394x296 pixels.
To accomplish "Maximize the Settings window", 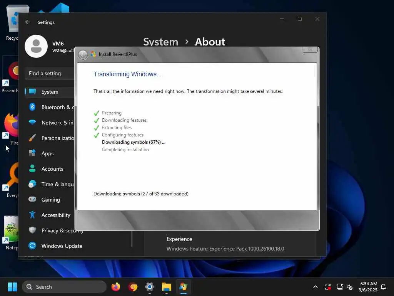I will point(299,19).
